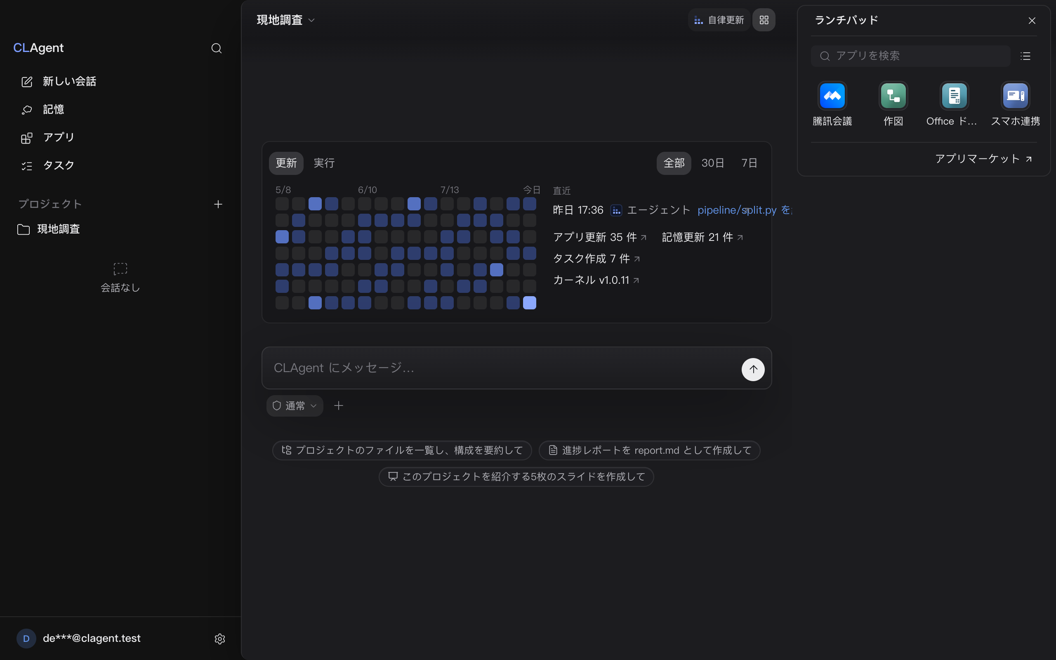Open カーネル v1.0.11 details
The height and width of the screenshot is (660, 1056).
[596, 280]
